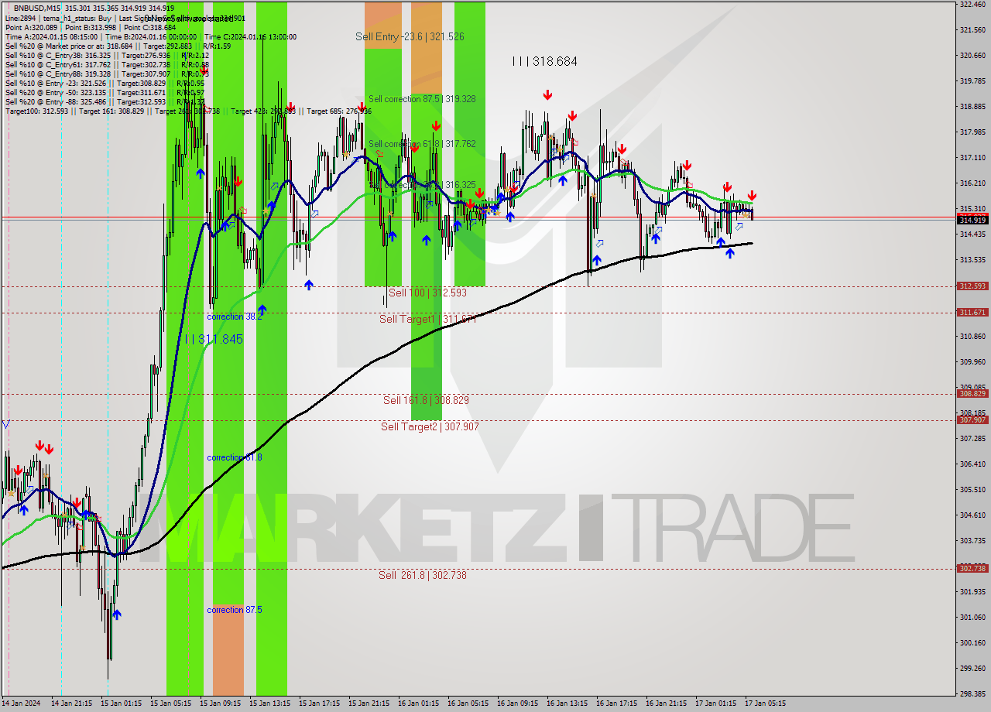Image resolution: width=991 pixels, height=712 pixels.
Task: Click the blue 'correction 61.8' label
Action: click(x=235, y=457)
